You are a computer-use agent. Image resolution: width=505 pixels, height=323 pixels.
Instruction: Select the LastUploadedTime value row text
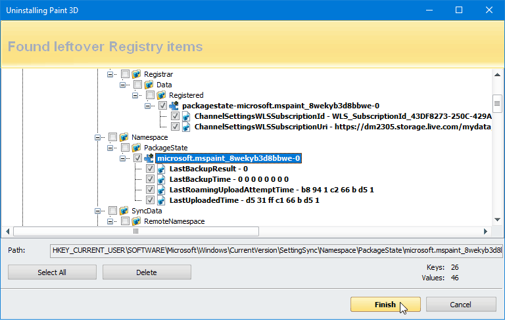(x=245, y=200)
